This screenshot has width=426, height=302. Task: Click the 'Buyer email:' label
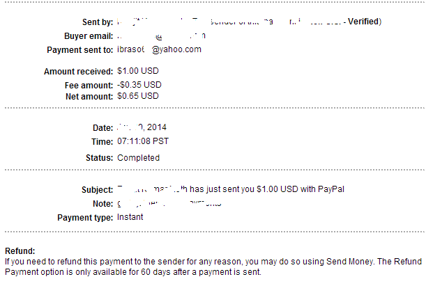[89, 36]
